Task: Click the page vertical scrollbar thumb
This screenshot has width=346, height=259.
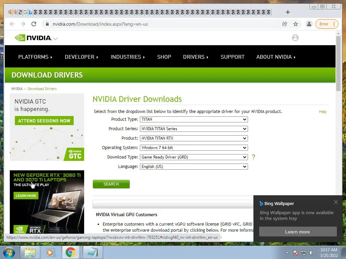Action: 339,63
